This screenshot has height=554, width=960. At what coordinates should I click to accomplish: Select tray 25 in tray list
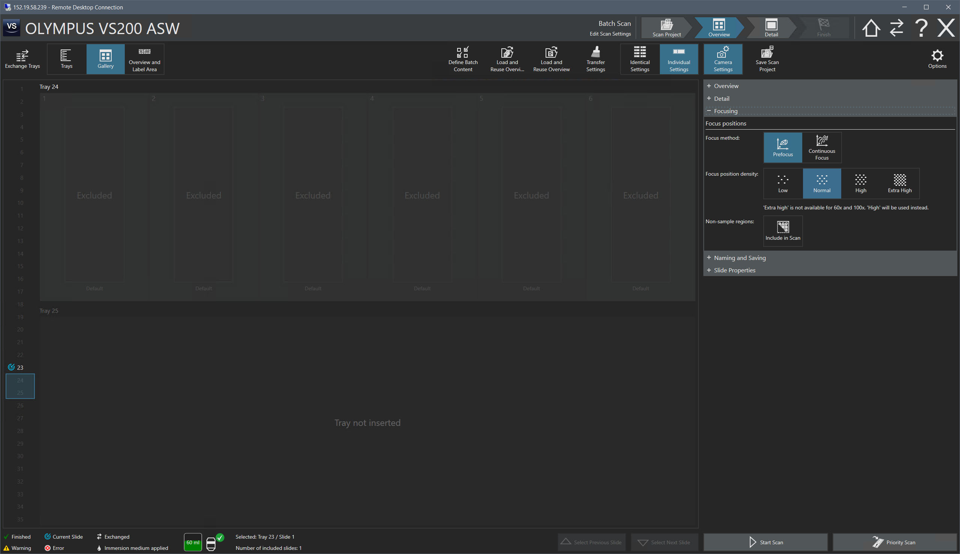click(20, 393)
